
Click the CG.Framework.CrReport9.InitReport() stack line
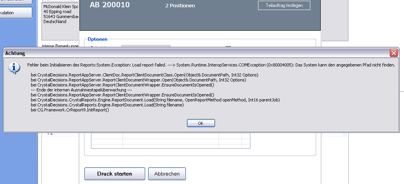point(70,110)
